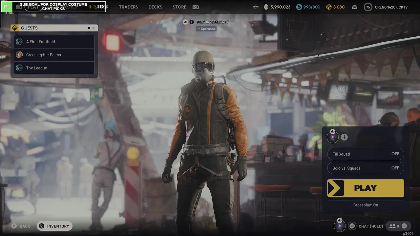Click the plus icon next to player nameplate

pyautogui.click(x=192, y=22)
